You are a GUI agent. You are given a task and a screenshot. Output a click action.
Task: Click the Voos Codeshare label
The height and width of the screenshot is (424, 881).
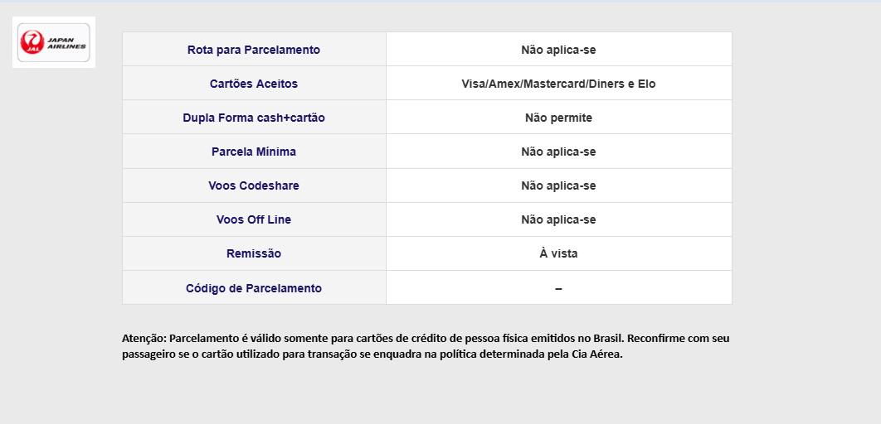coord(254,185)
